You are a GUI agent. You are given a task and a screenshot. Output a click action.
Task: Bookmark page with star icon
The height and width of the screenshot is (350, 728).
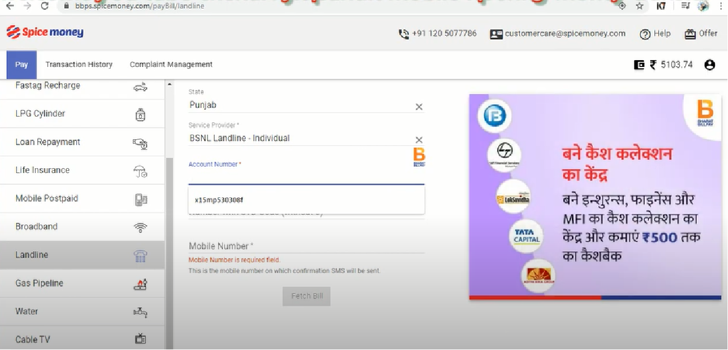[640, 6]
